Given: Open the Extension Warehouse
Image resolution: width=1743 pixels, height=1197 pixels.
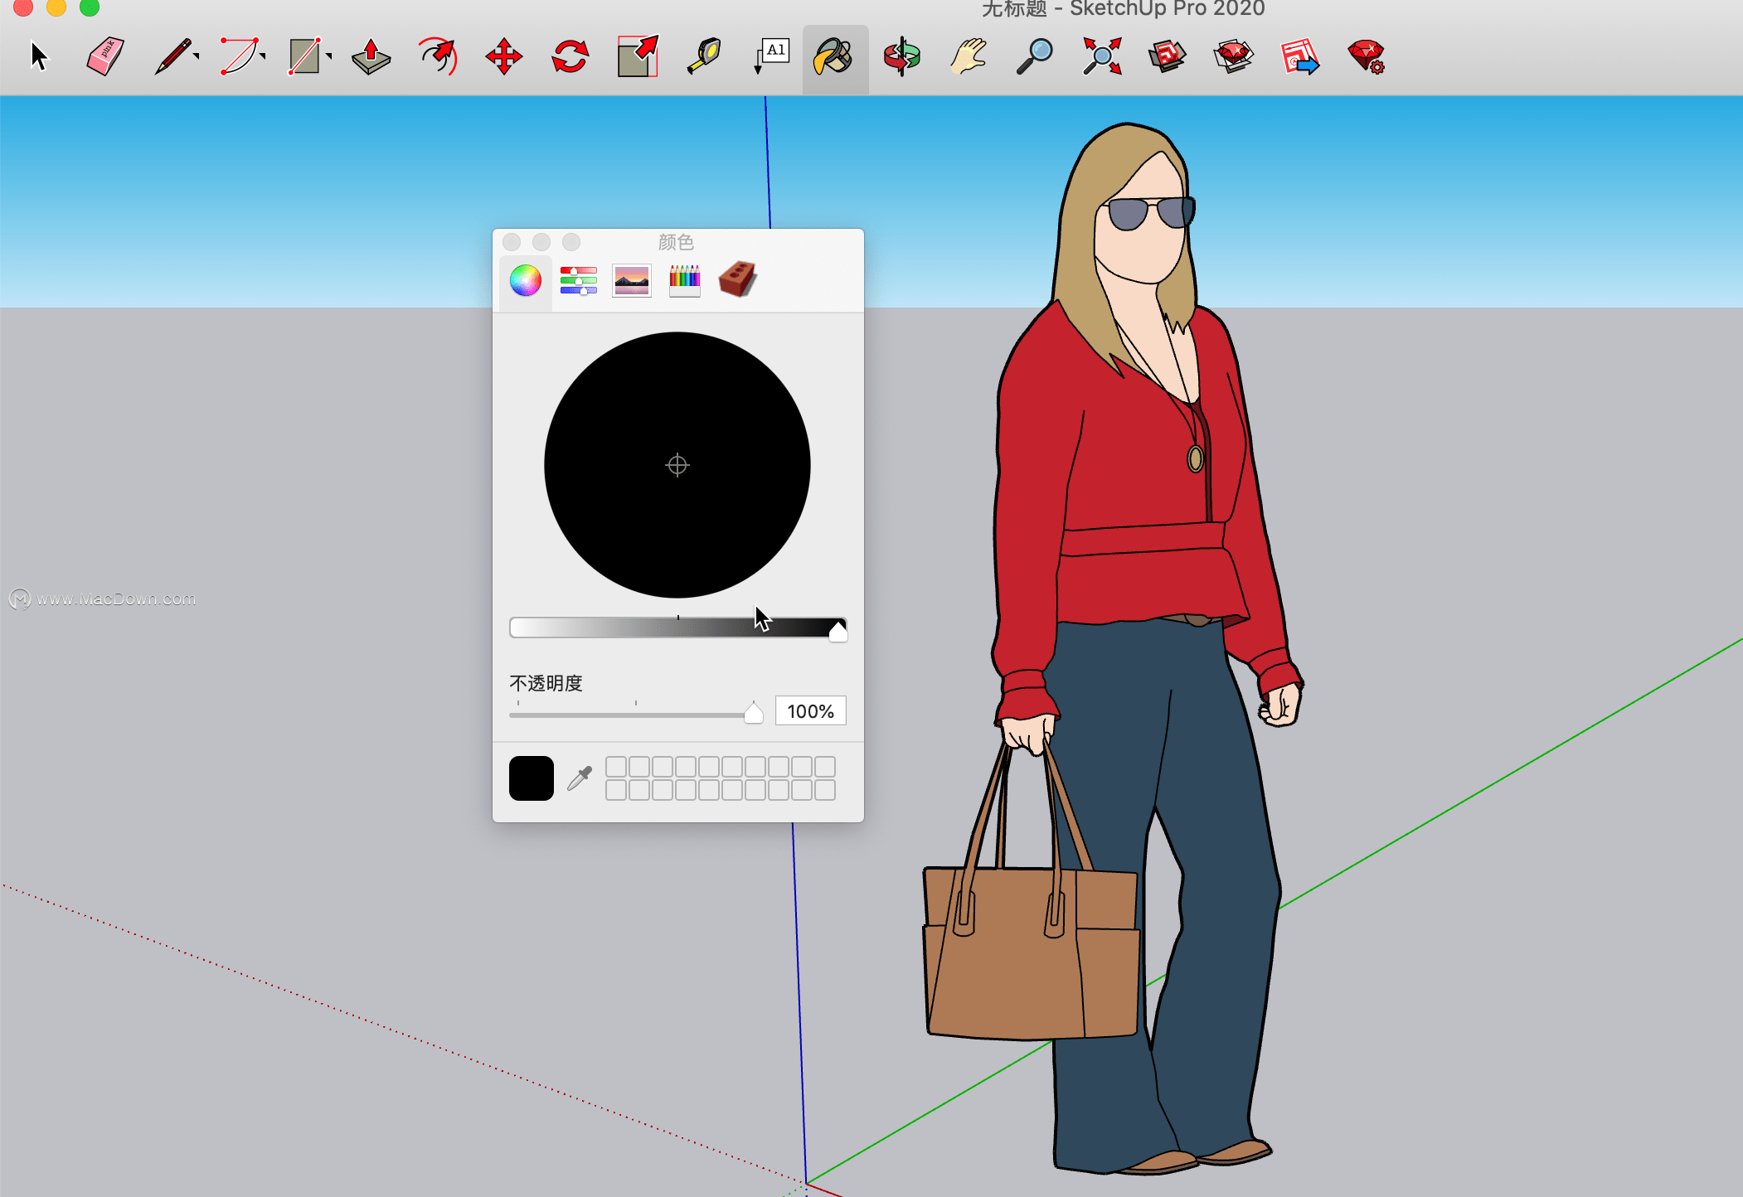Looking at the screenshot, I should [x=1234, y=57].
